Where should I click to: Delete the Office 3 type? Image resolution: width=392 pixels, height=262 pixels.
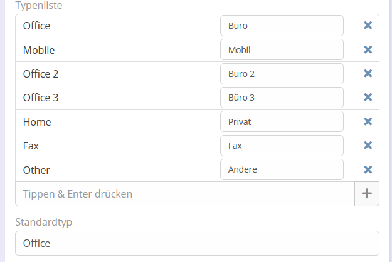(368, 98)
